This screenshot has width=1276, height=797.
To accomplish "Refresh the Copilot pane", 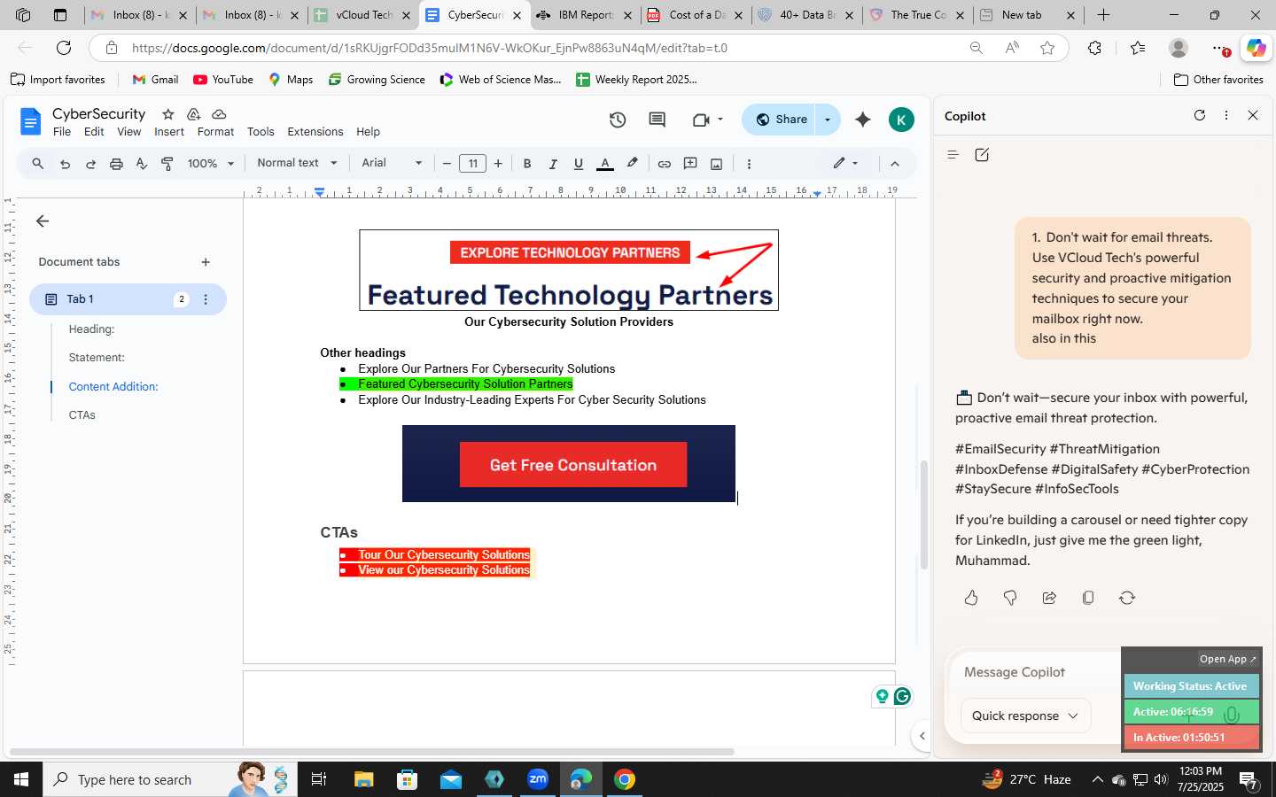I will (x=1200, y=115).
